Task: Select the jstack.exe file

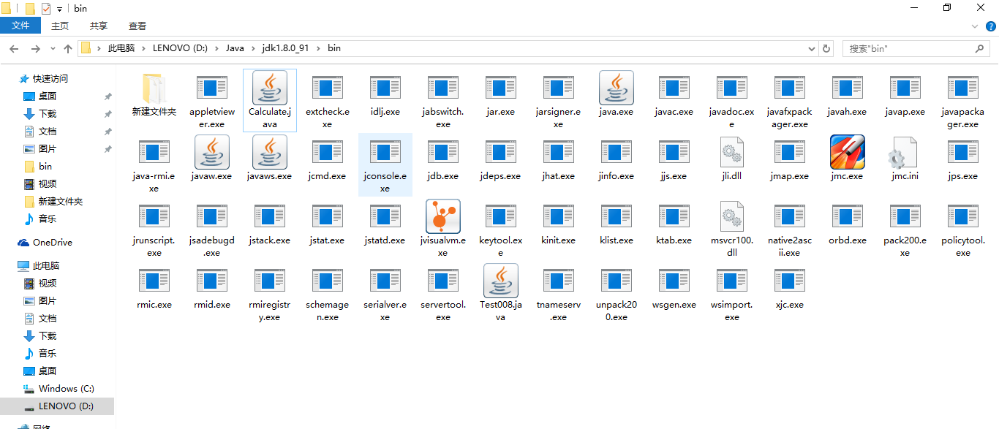Action: [270, 223]
